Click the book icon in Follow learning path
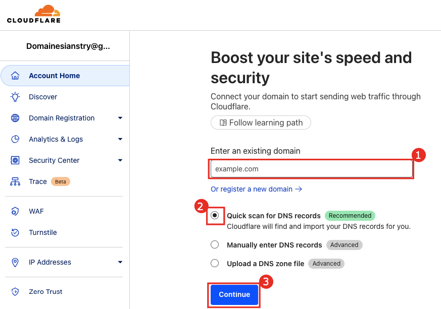The height and width of the screenshot is (309, 441). [223, 122]
